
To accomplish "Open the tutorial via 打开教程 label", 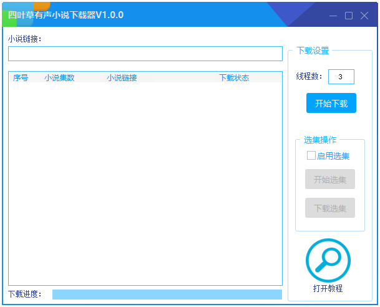I will pos(328,288).
